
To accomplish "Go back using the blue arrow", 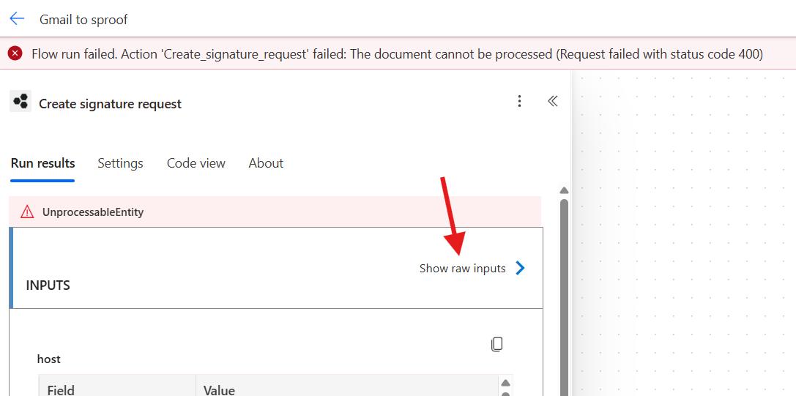I will coord(18,19).
